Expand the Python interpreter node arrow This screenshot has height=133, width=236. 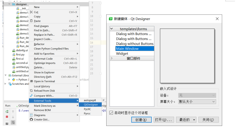[9, 79]
